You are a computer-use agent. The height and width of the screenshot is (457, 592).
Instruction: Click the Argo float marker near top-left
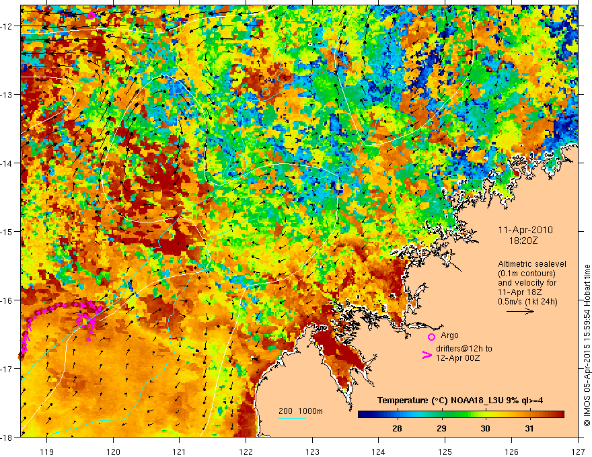tap(91, 15)
